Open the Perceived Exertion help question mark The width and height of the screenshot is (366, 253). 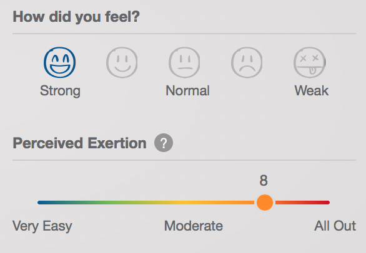coord(164,143)
